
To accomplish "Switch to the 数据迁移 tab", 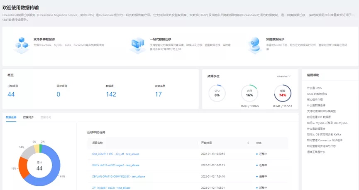I will [11, 117].
